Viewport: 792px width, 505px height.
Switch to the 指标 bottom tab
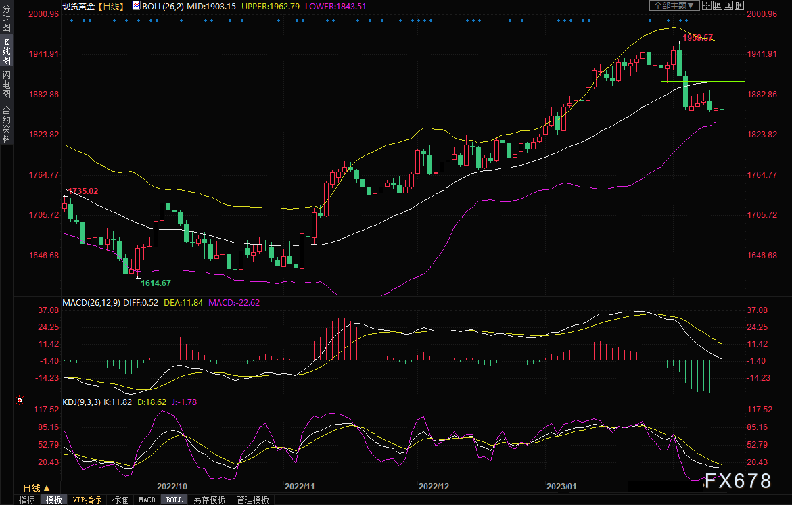(x=27, y=500)
